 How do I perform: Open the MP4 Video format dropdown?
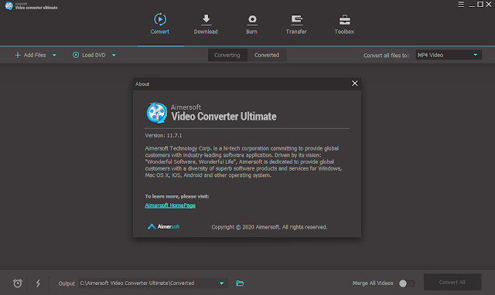click(x=449, y=55)
